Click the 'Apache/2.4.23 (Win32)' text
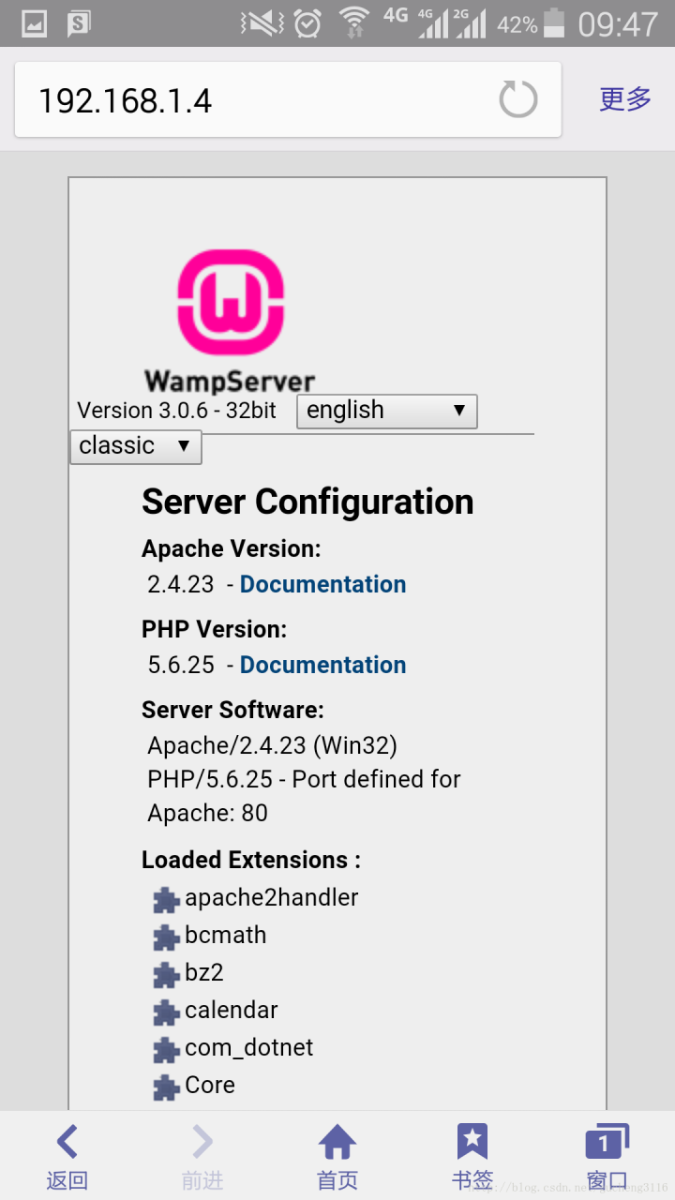The width and height of the screenshot is (675, 1200). coord(273,745)
